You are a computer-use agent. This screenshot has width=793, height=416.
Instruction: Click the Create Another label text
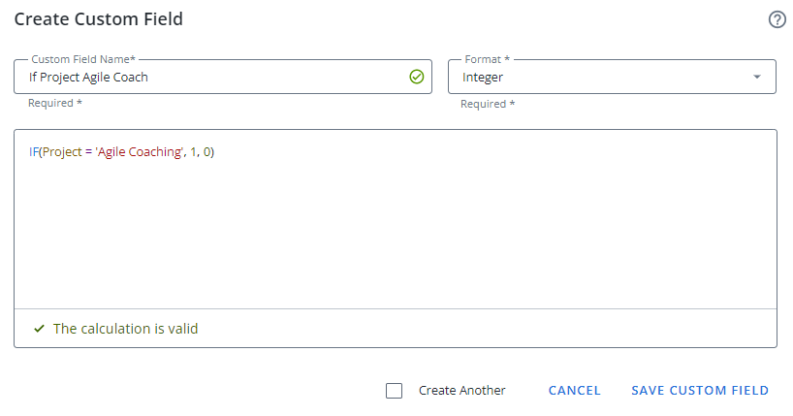coord(461,391)
